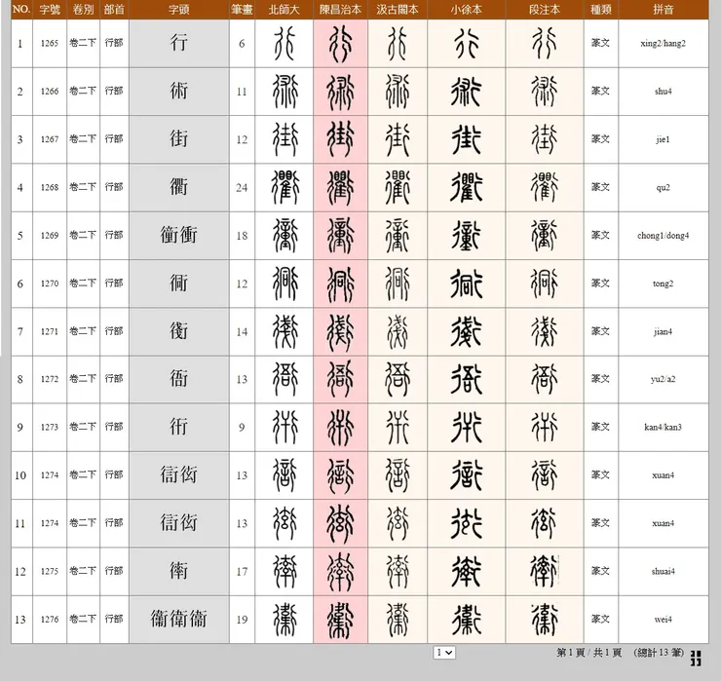
Task: Click the 拼音 column header
Action: (x=664, y=10)
